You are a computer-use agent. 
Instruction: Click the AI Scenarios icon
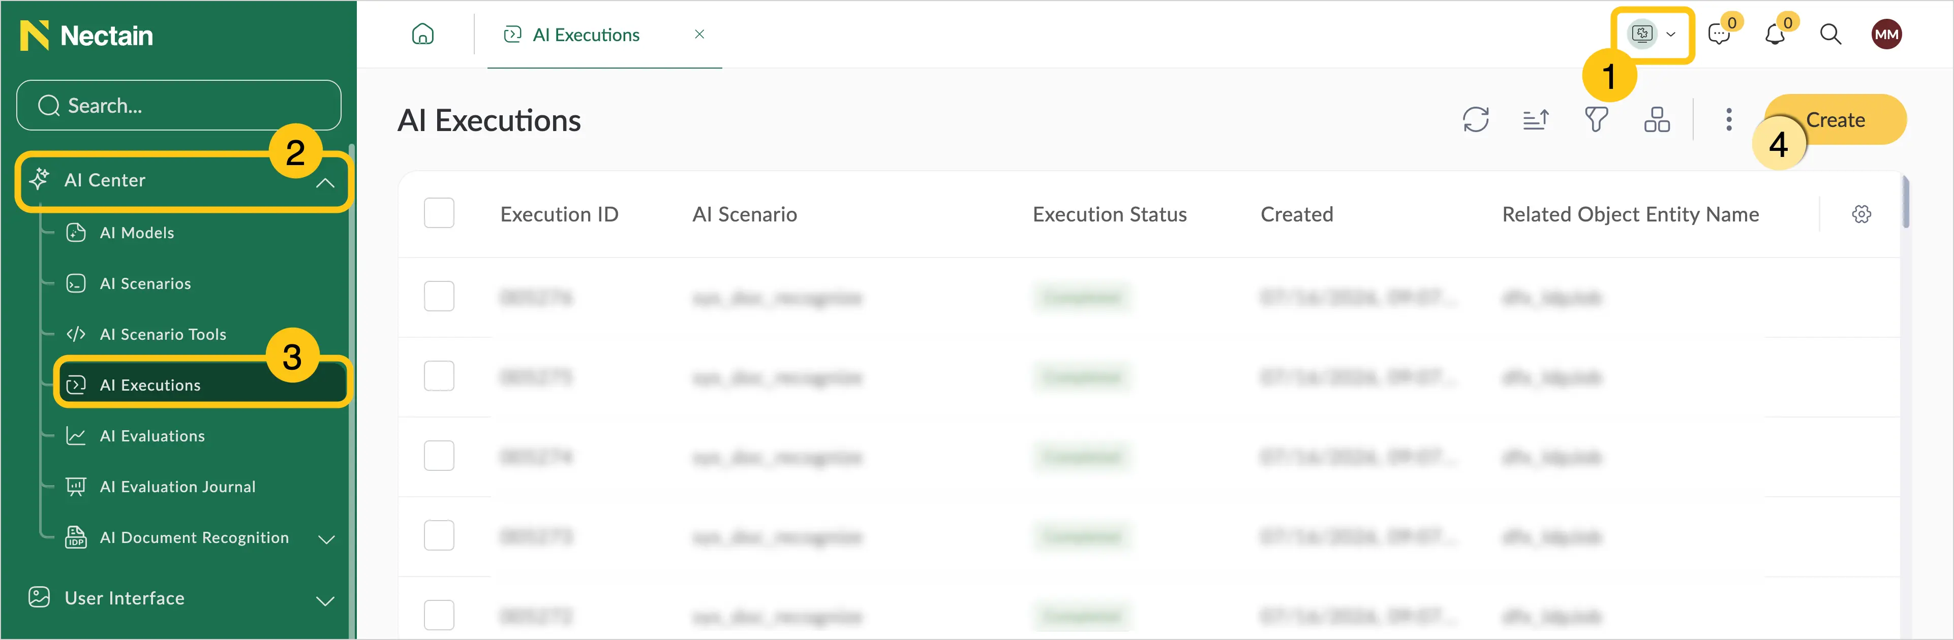76,283
